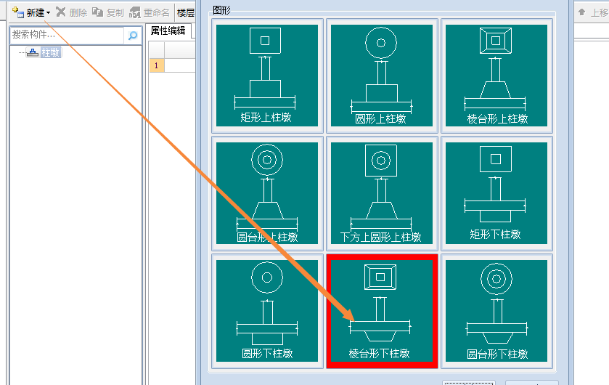Viewport: 609px width, 385px height.
Task: Select the 棱台形上柱墩 shape thumbnail
Action: (x=496, y=76)
